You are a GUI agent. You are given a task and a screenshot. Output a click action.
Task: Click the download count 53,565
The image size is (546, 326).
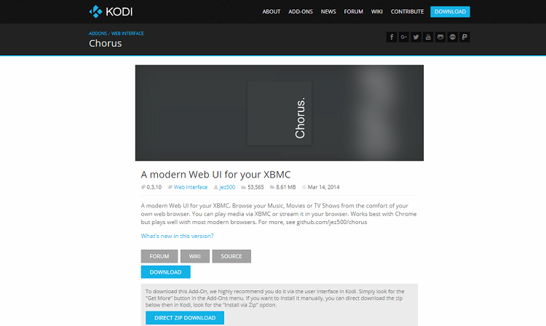pyautogui.click(x=256, y=187)
